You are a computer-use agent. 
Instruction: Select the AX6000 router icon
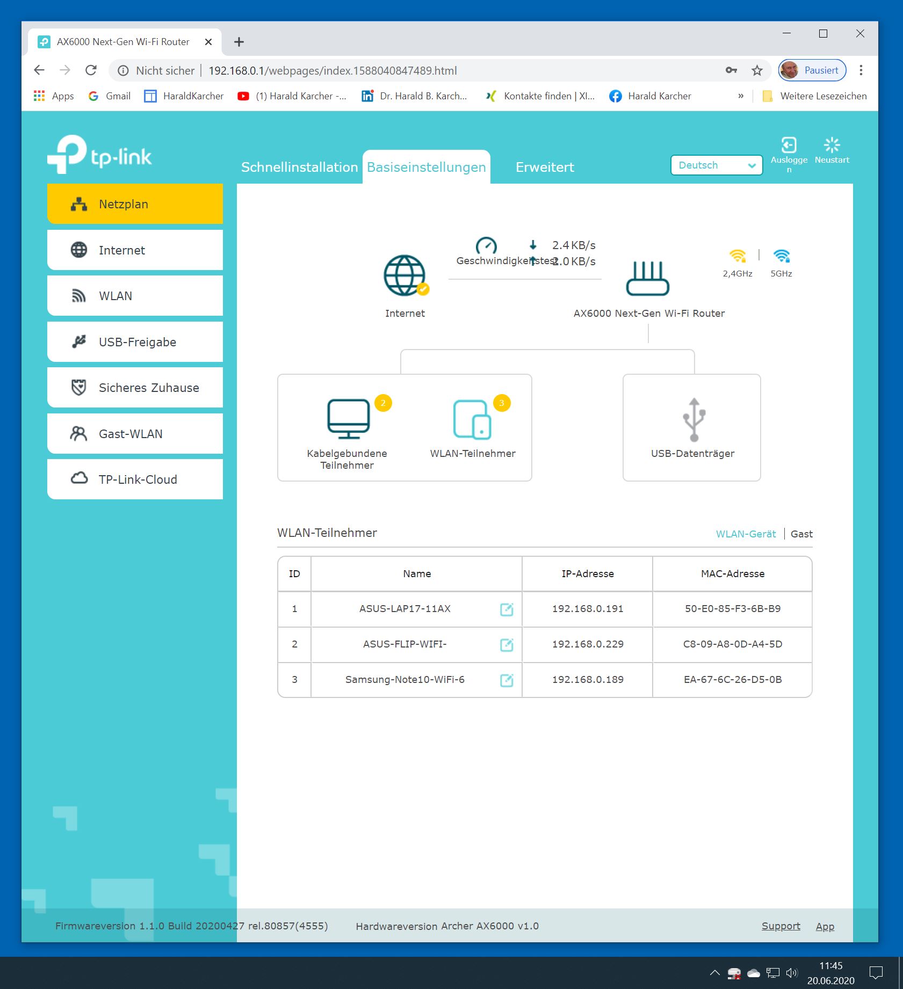tap(647, 278)
